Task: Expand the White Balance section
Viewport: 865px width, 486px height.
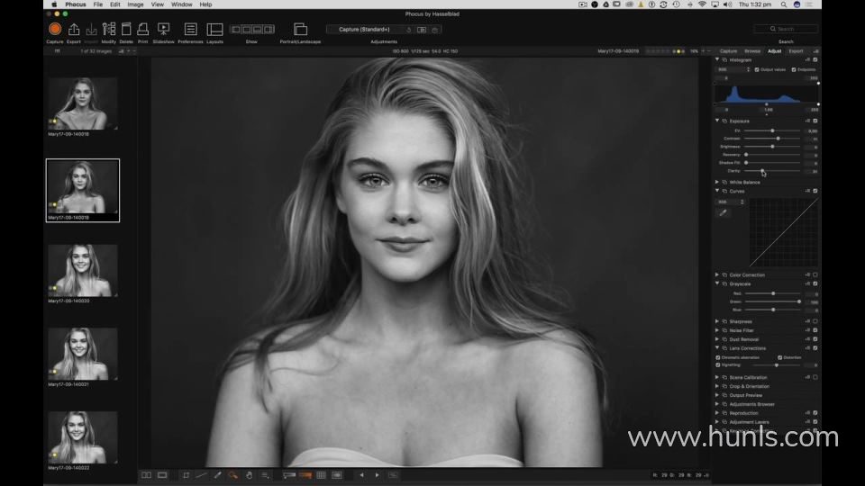Action: click(x=717, y=182)
